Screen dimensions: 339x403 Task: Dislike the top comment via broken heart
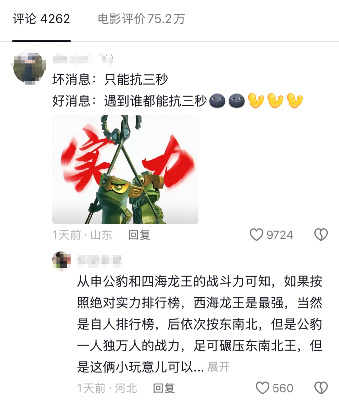click(321, 235)
